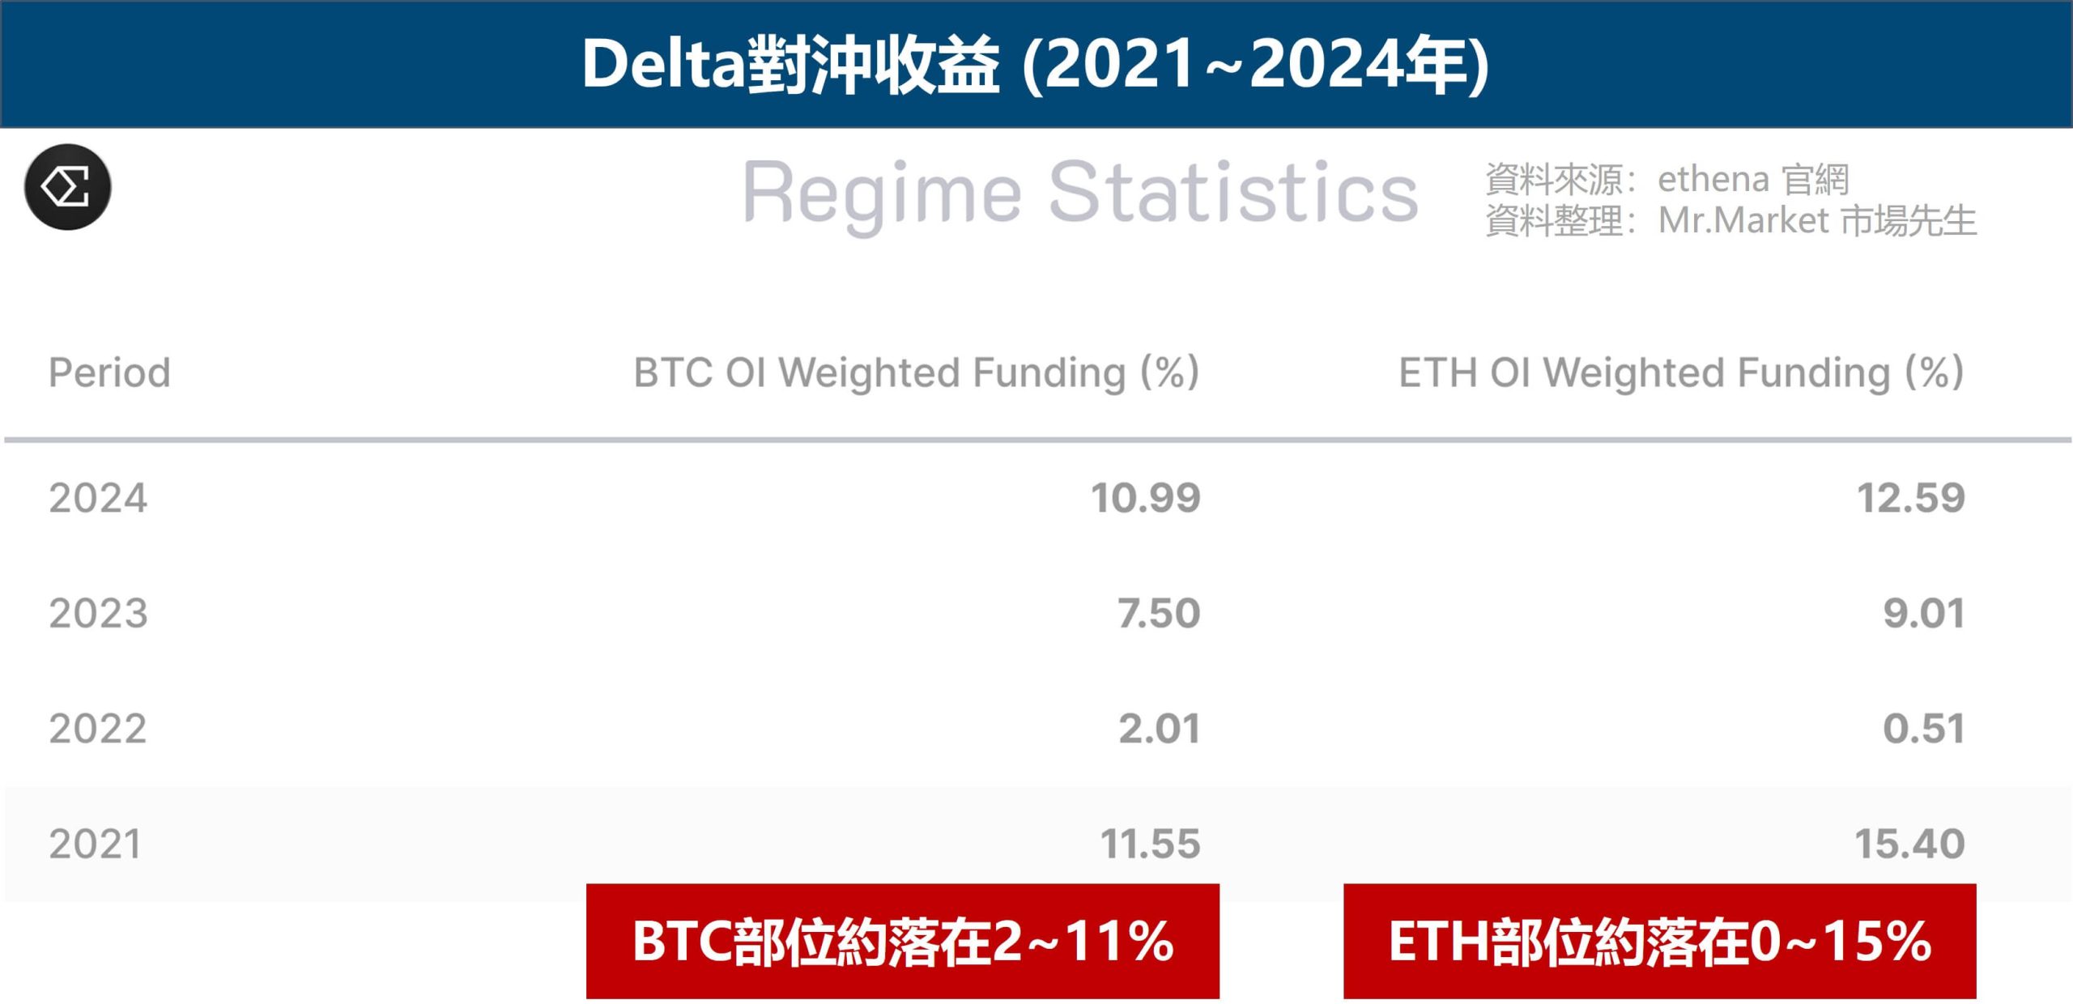Select the 2023 period row label

tap(98, 613)
